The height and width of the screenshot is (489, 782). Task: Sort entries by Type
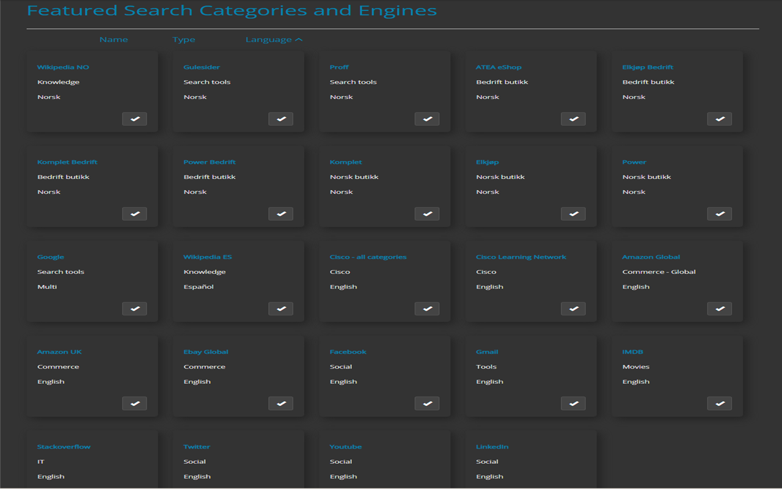point(184,39)
